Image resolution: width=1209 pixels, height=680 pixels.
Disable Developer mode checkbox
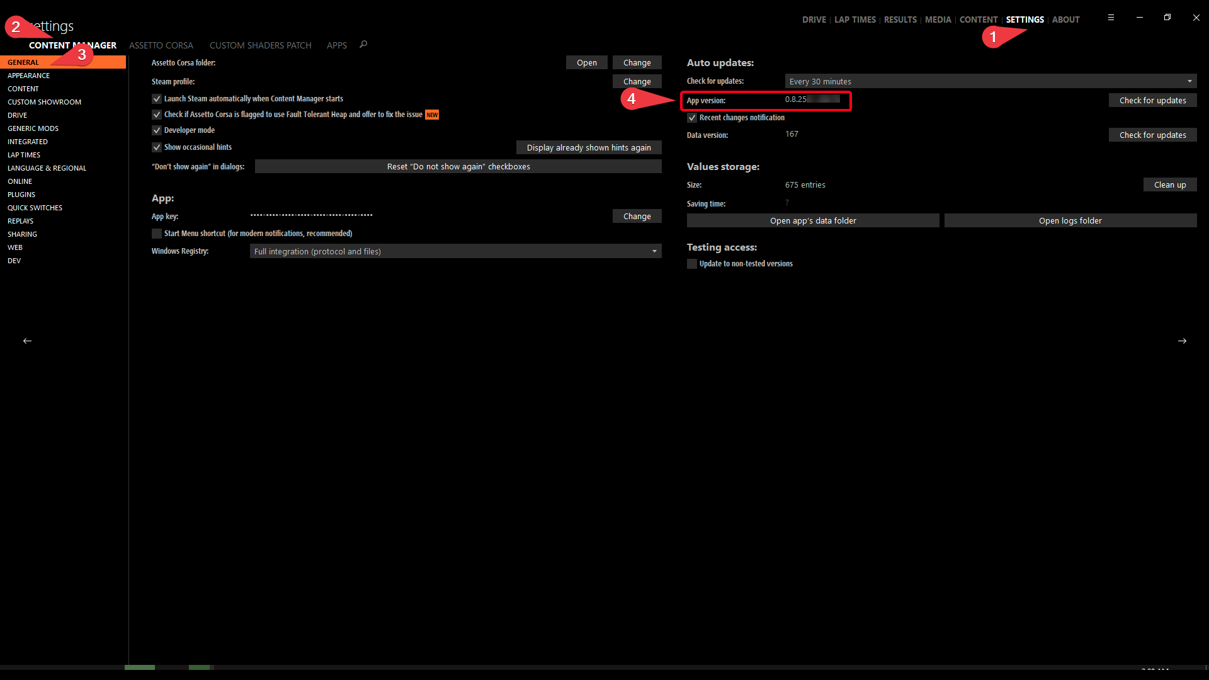coord(157,130)
